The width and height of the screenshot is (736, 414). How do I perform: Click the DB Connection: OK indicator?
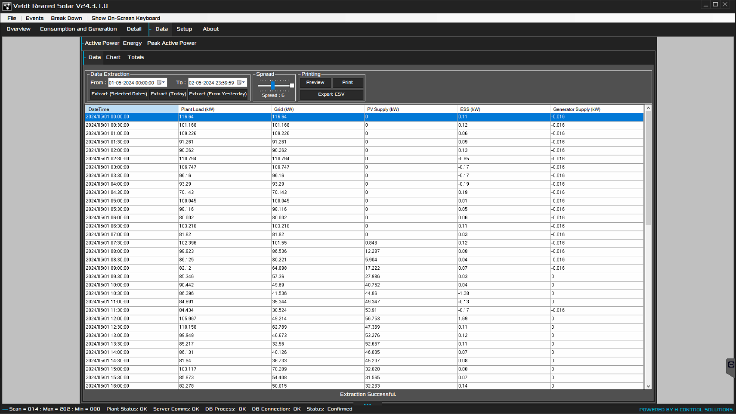click(276, 409)
